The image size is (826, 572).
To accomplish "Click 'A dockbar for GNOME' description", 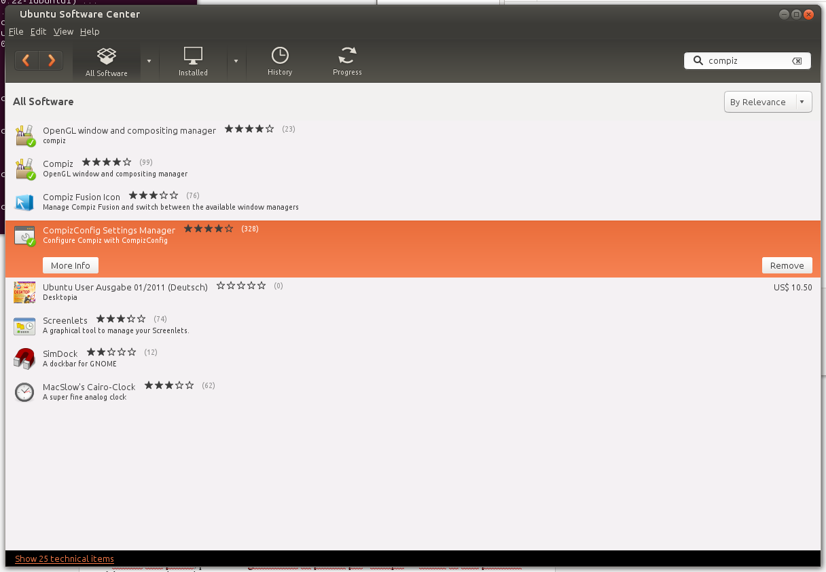I will pyautogui.click(x=79, y=364).
